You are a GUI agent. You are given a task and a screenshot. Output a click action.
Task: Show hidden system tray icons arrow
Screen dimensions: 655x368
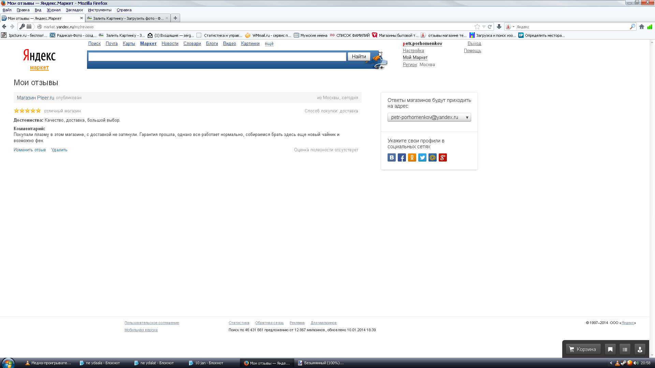(611, 363)
